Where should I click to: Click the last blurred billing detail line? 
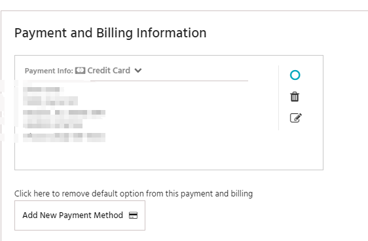point(64,138)
